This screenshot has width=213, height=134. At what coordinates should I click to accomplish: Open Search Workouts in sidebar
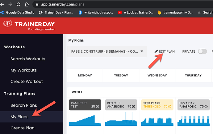[x=28, y=59]
